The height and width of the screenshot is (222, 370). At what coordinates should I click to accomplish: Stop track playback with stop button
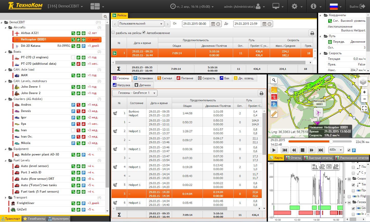[x=302, y=150]
